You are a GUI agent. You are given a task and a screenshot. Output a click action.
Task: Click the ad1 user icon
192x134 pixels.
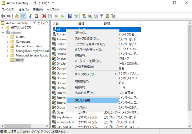(54, 29)
